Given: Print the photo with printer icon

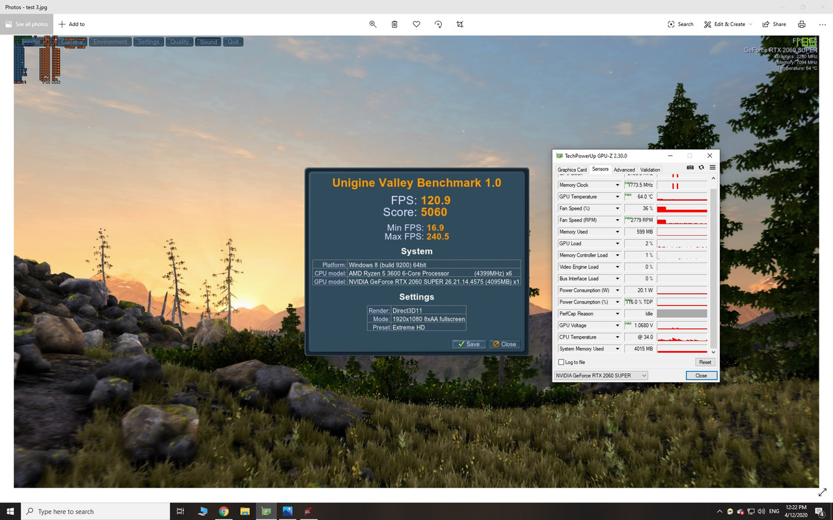Looking at the screenshot, I should [802, 24].
